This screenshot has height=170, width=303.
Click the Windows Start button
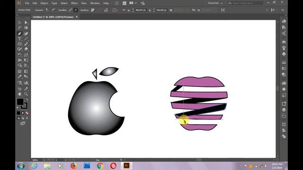pos(21,166)
